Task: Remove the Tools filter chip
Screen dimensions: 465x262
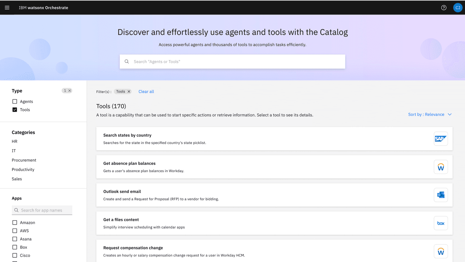Action: 129,91
